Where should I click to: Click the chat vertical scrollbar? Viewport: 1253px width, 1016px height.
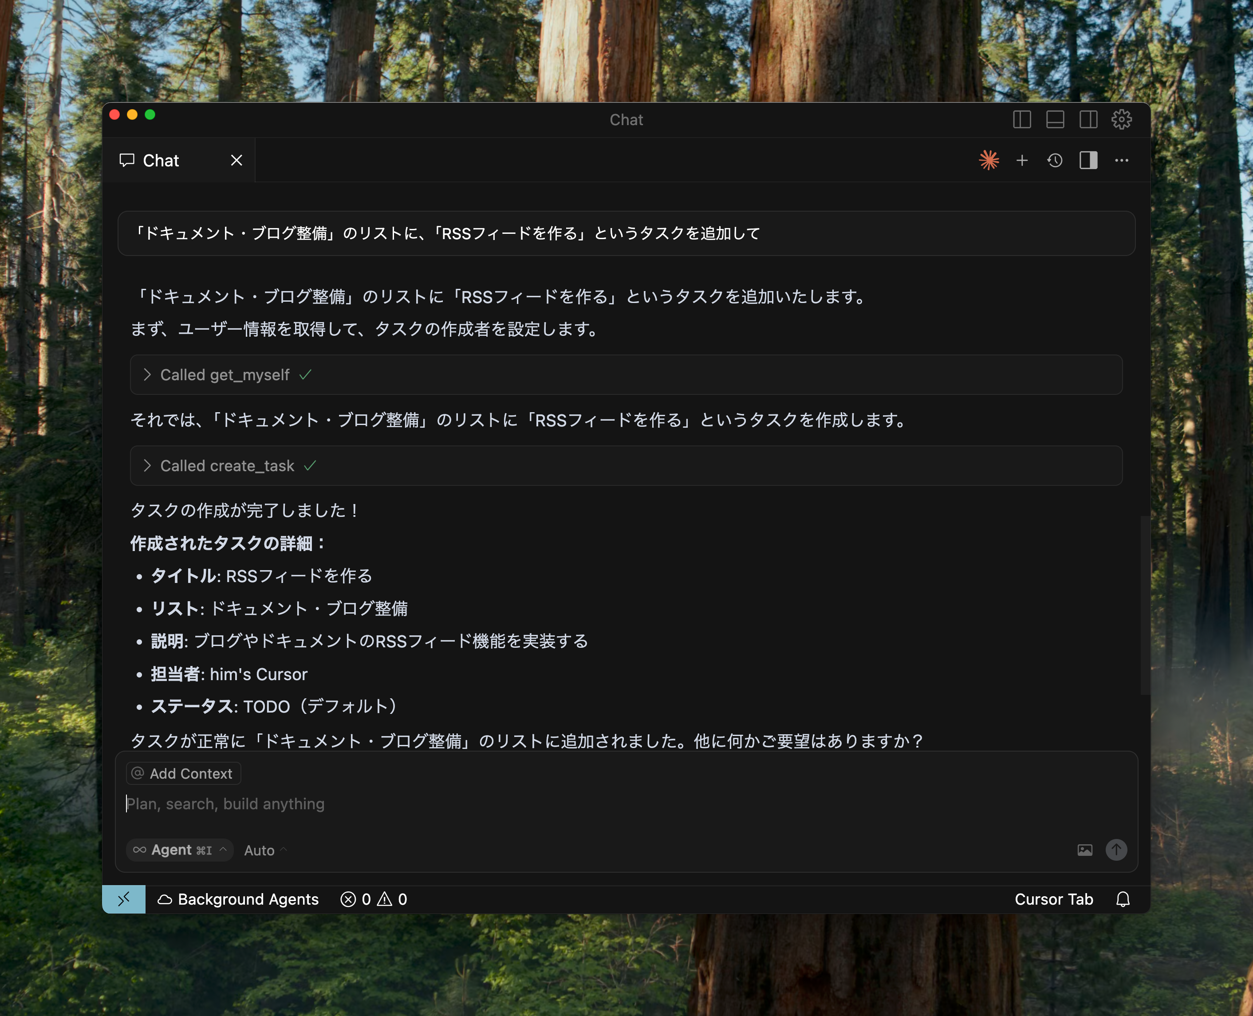pyautogui.click(x=1145, y=605)
